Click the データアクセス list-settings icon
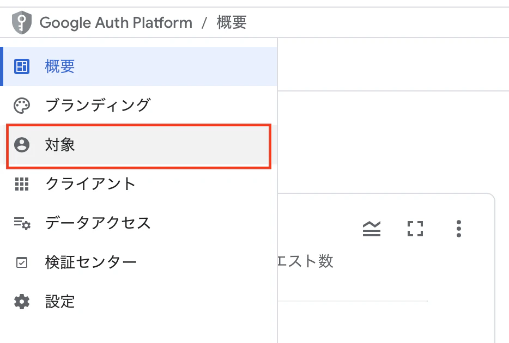This screenshot has width=509, height=343. pyautogui.click(x=22, y=223)
